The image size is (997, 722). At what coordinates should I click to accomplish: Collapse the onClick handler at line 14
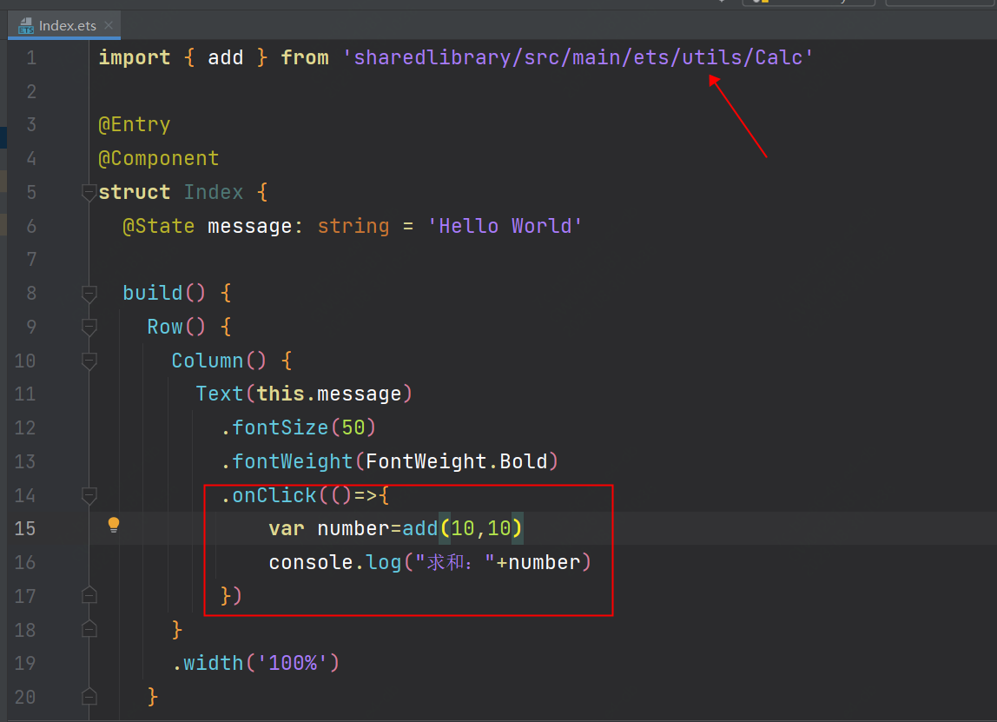(89, 496)
